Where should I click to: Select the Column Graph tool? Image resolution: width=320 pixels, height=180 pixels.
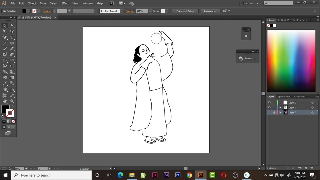(12, 89)
